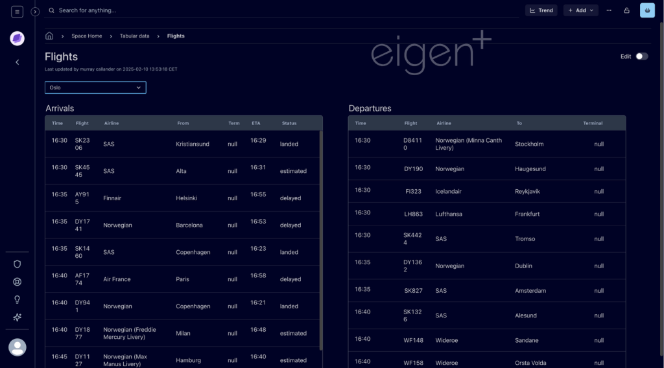Click the Arrivals table scrollbar
Image resolution: width=664 pixels, height=368 pixels.
[321, 240]
